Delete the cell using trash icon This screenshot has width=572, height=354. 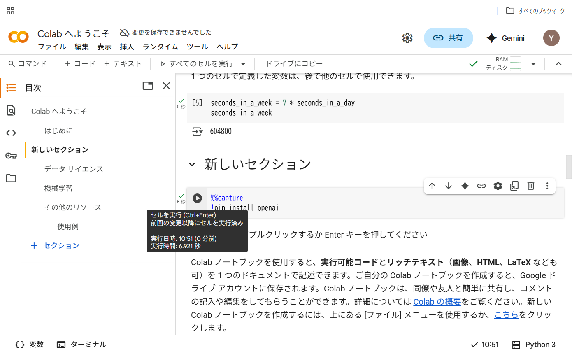click(531, 186)
